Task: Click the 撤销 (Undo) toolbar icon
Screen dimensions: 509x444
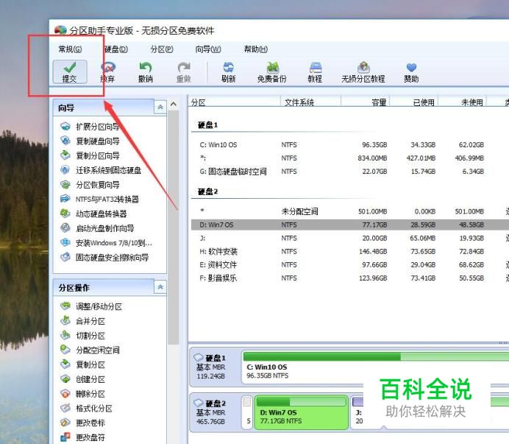Action: [146, 67]
